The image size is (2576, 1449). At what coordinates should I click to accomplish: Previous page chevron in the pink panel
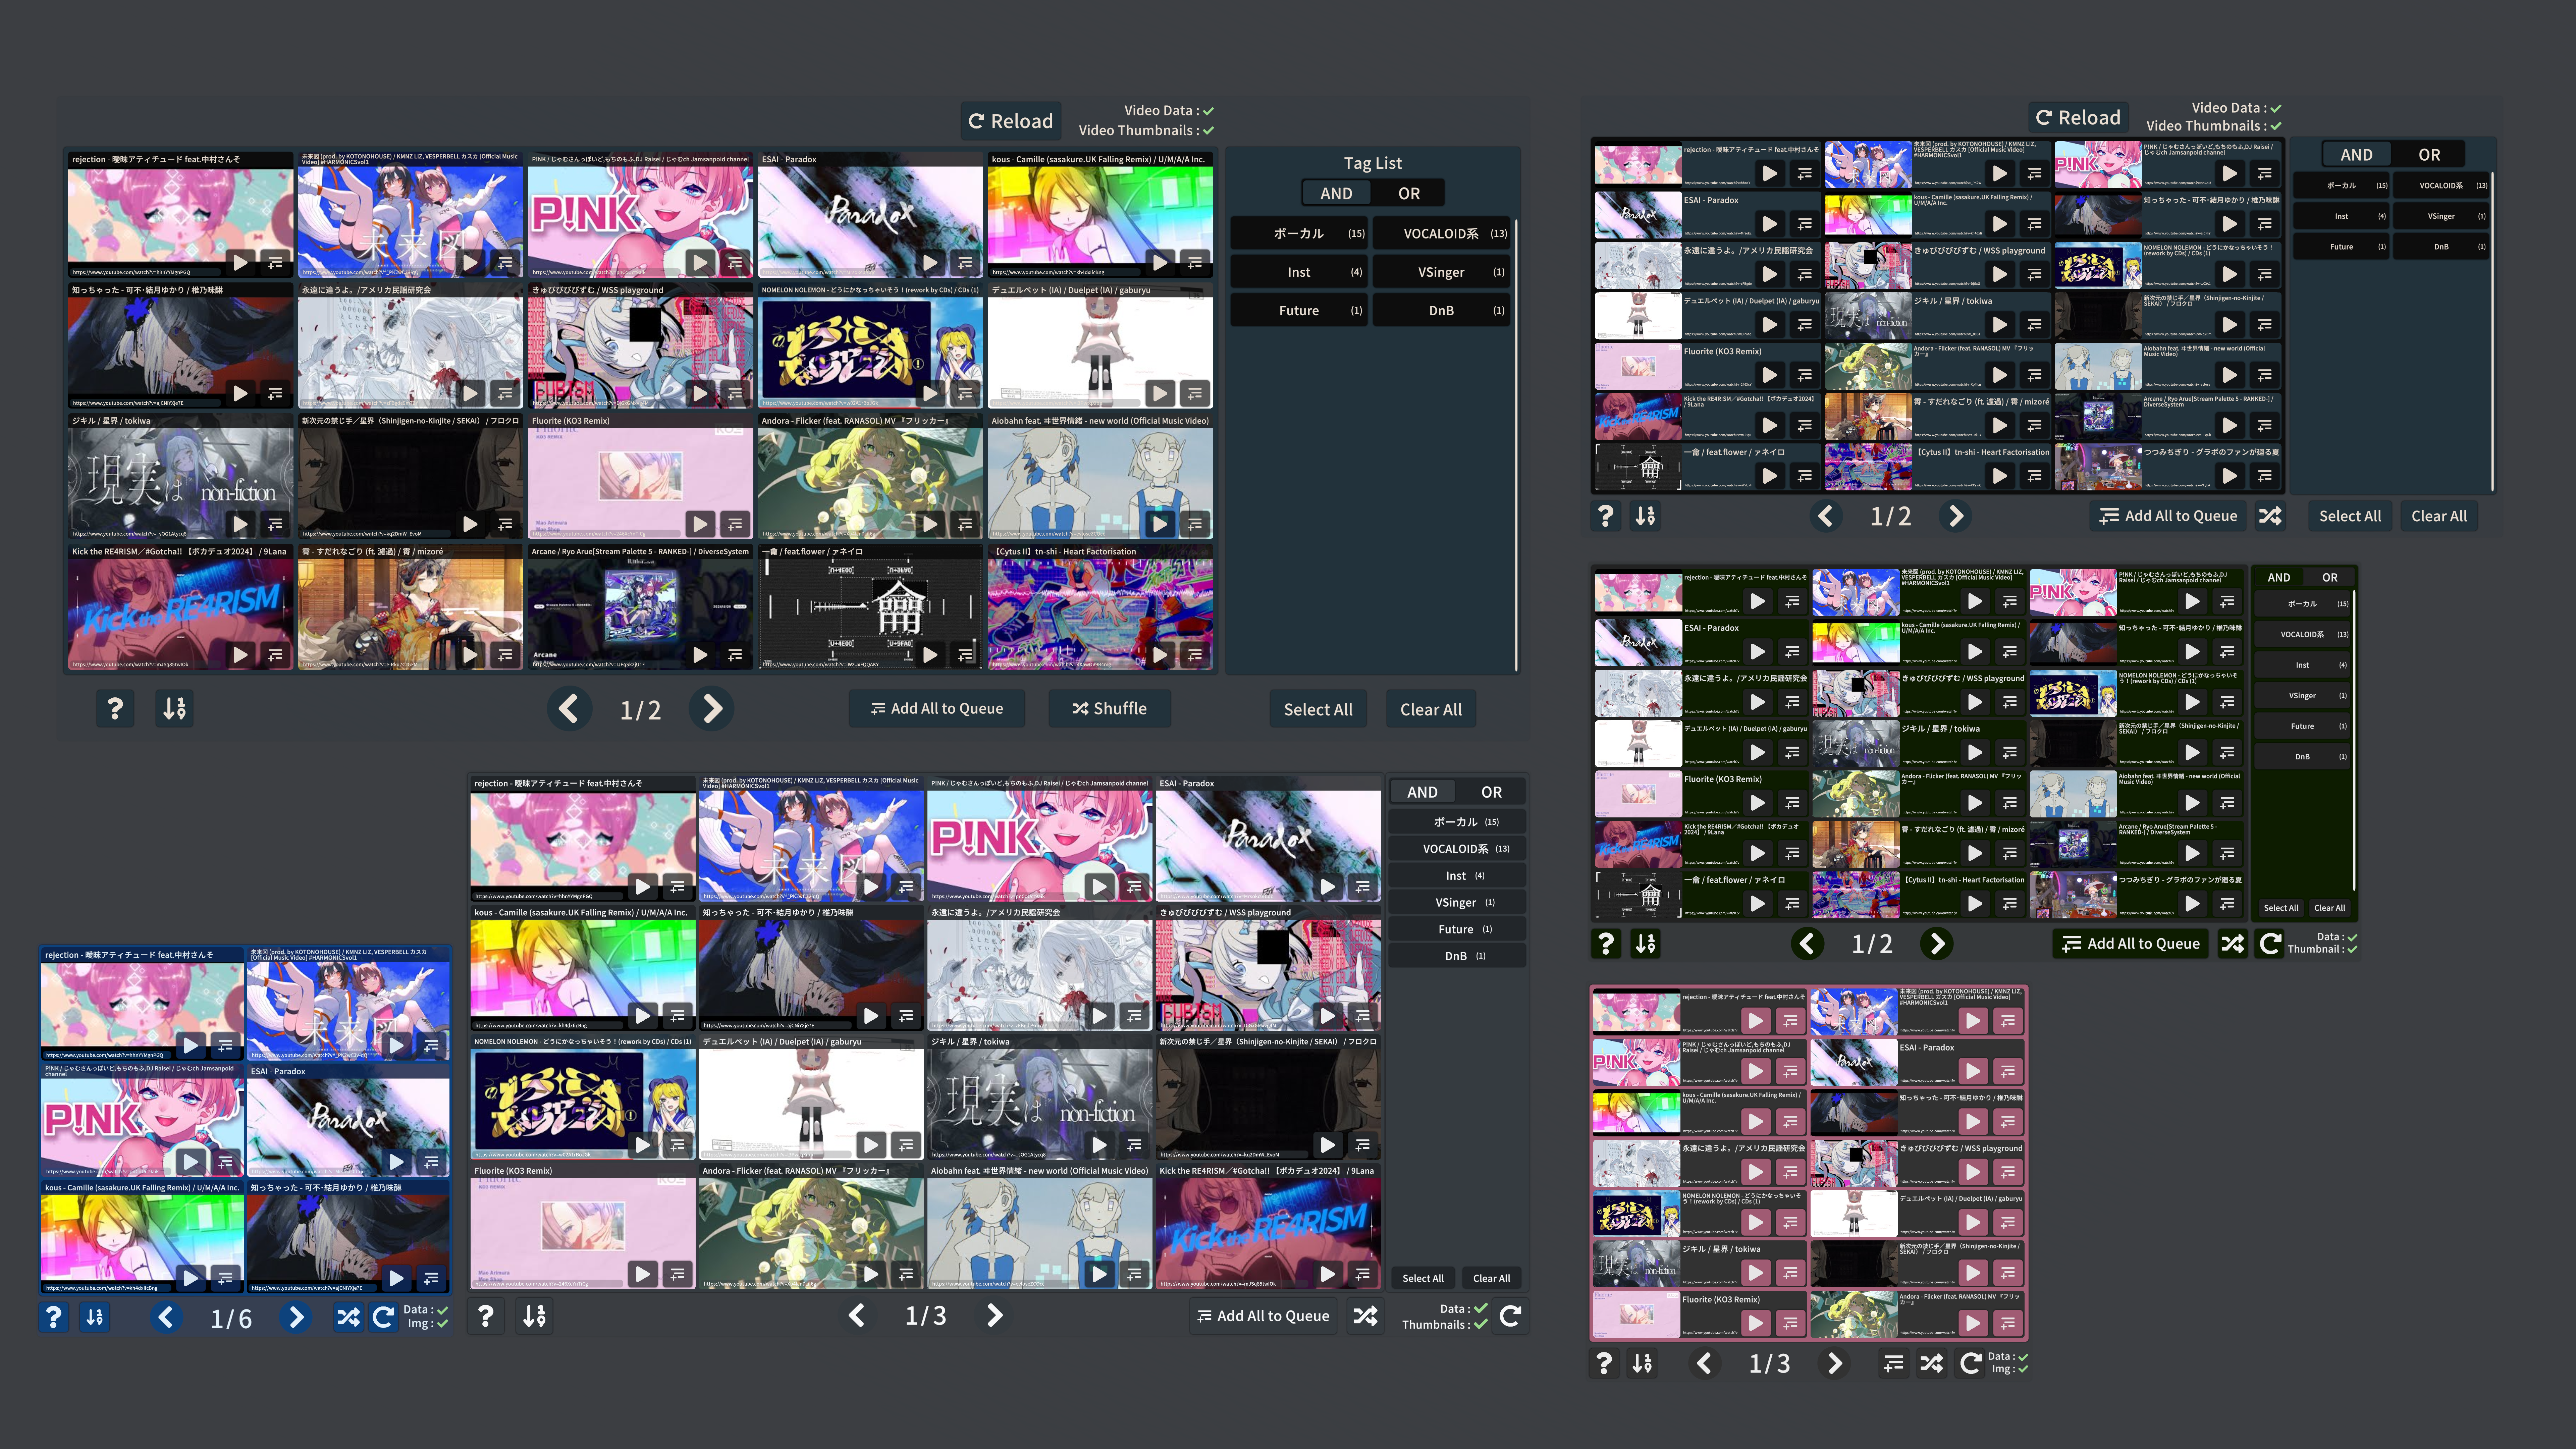(x=1705, y=1363)
